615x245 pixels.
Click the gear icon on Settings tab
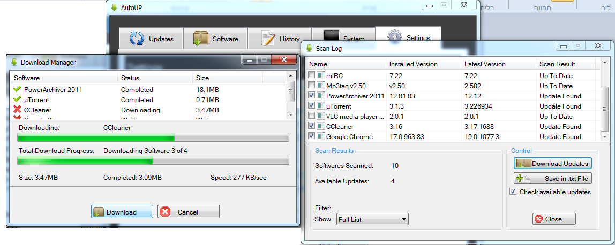tap(395, 36)
